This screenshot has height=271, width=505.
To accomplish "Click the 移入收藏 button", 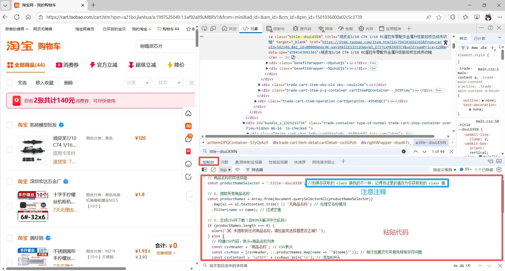I will pos(45,83).
